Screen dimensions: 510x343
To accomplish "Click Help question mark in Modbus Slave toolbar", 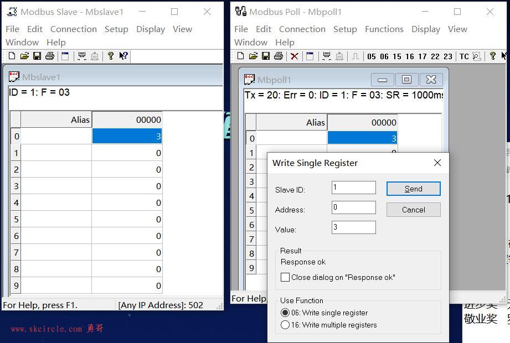I will point(111,56).
